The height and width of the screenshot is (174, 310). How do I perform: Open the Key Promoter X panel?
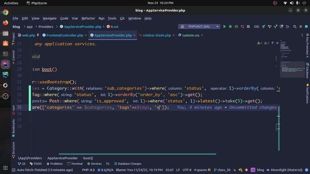(x=307, y=45)
